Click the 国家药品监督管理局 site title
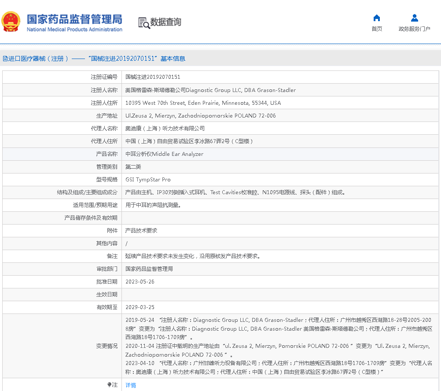The width and height of the screenshot is (441, 391). [74, 19]
